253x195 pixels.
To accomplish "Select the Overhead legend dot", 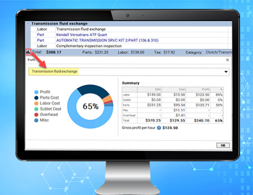I will coord(36,115).
